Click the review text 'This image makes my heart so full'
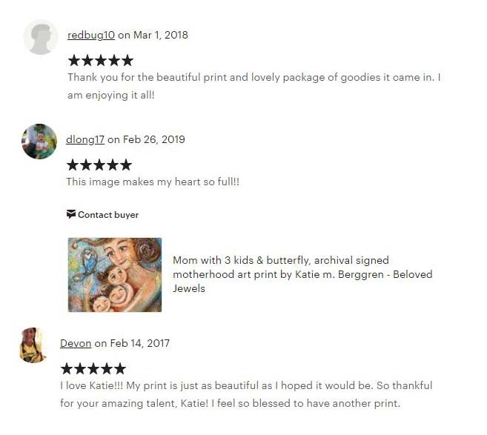This screenshot has width=487, height=435. tap(153, 182)
